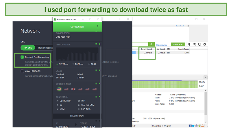Screen dimensions: 233x131
Task: Click the detail pane scrollbar down arrow
Action: pyautogui.click(x=206, y=122)
